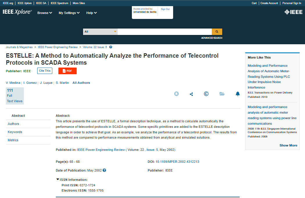Image resolution: width=305 pixels, height=198 pixels.
Task: Click the Cite This button
Action: pyautogui.click(x=44, y=70)
